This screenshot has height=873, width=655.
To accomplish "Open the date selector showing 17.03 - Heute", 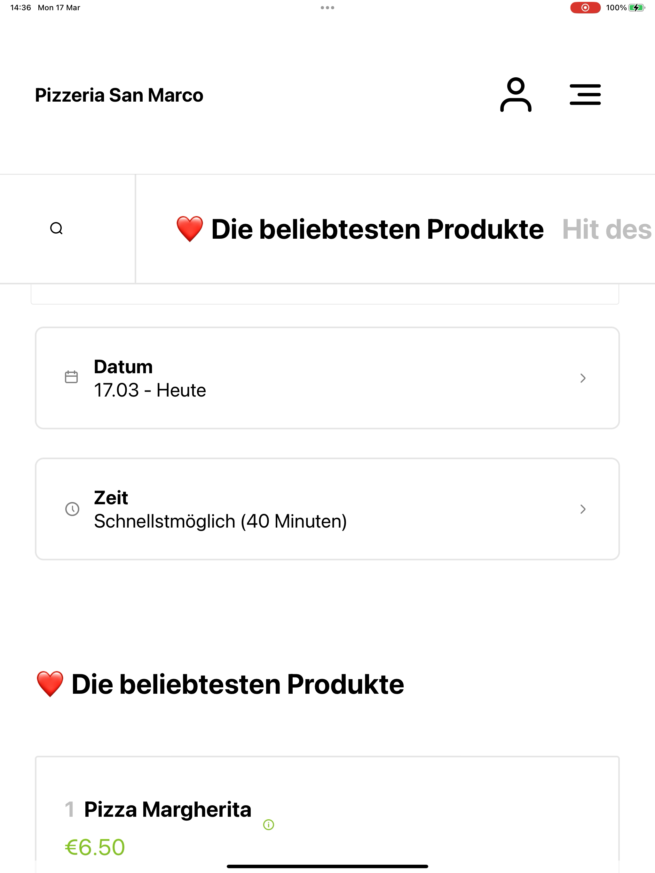I will point(327,378).
